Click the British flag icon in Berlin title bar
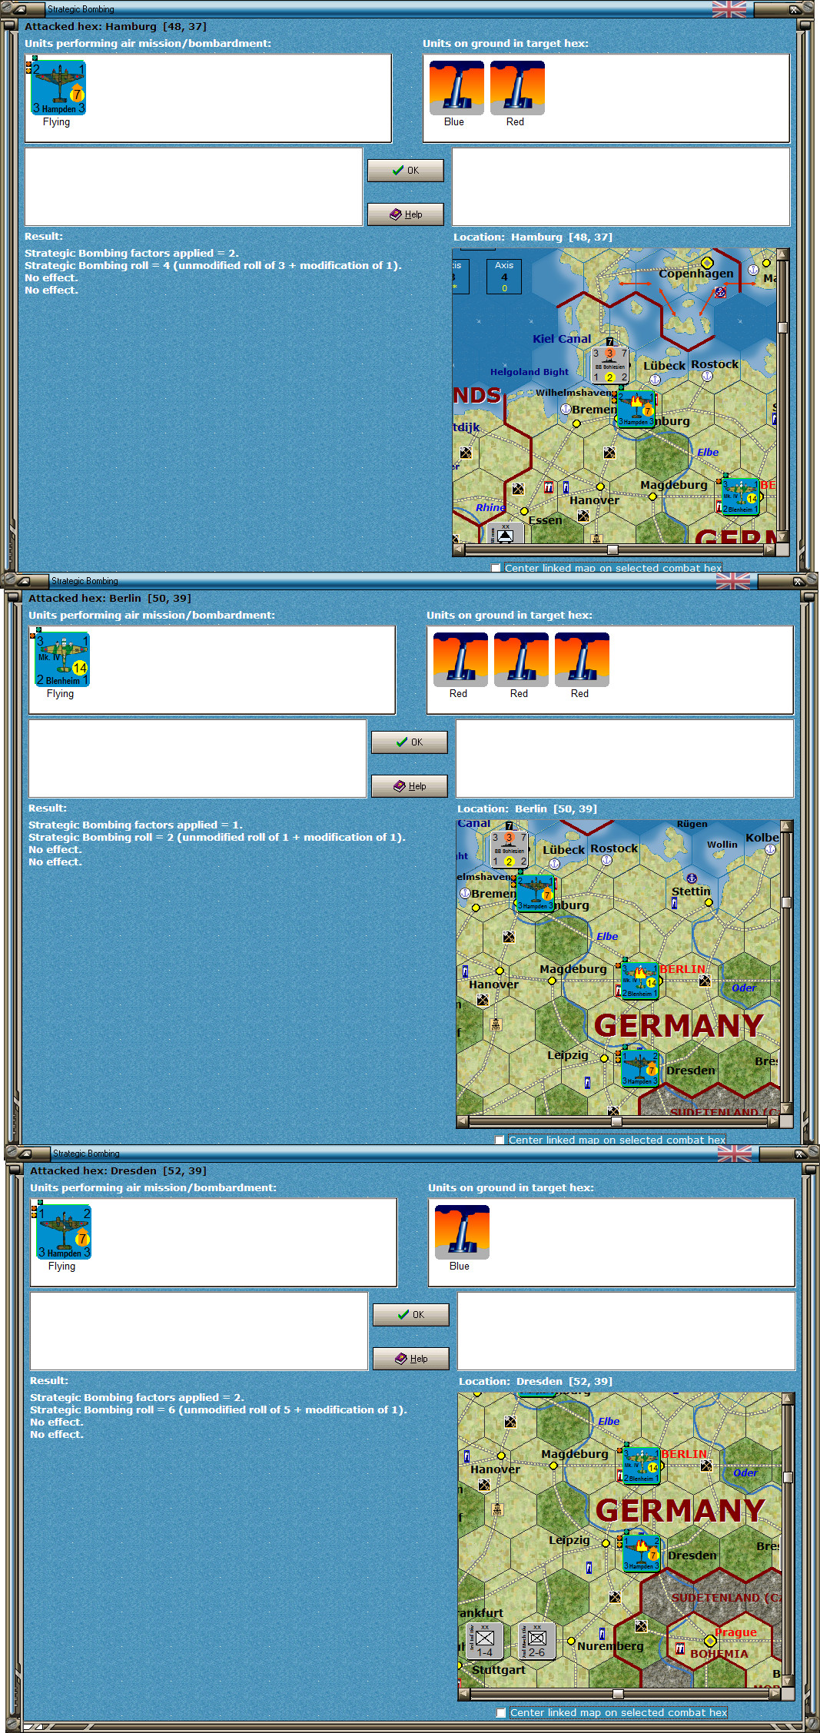 coord(732,581)
